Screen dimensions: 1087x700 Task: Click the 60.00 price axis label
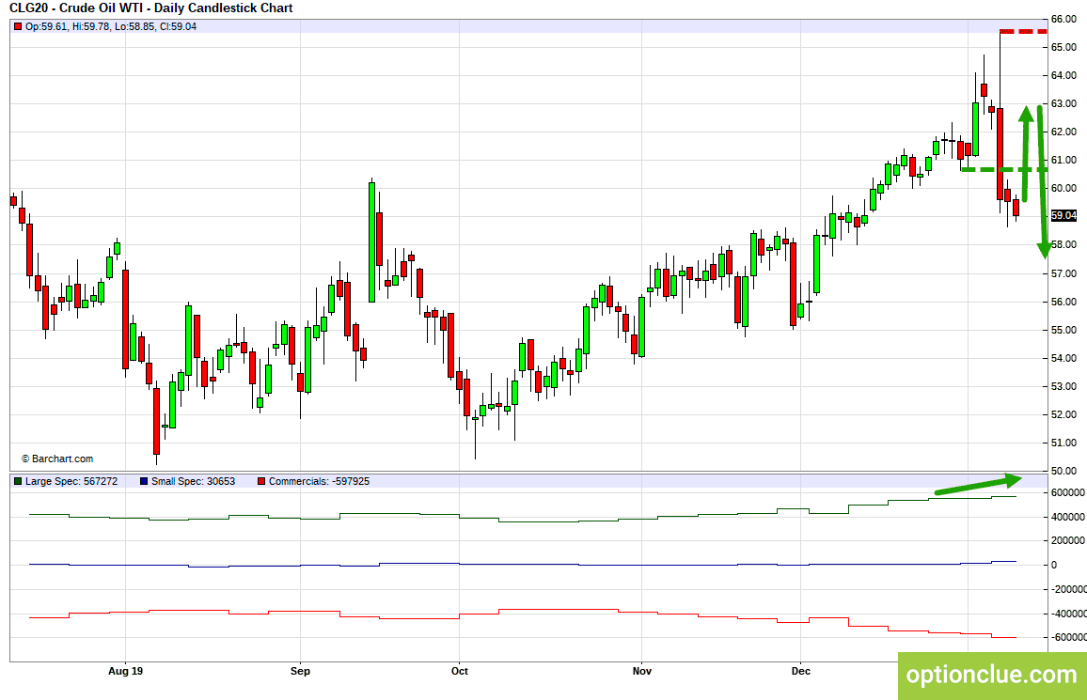(x=1063, y=188)
